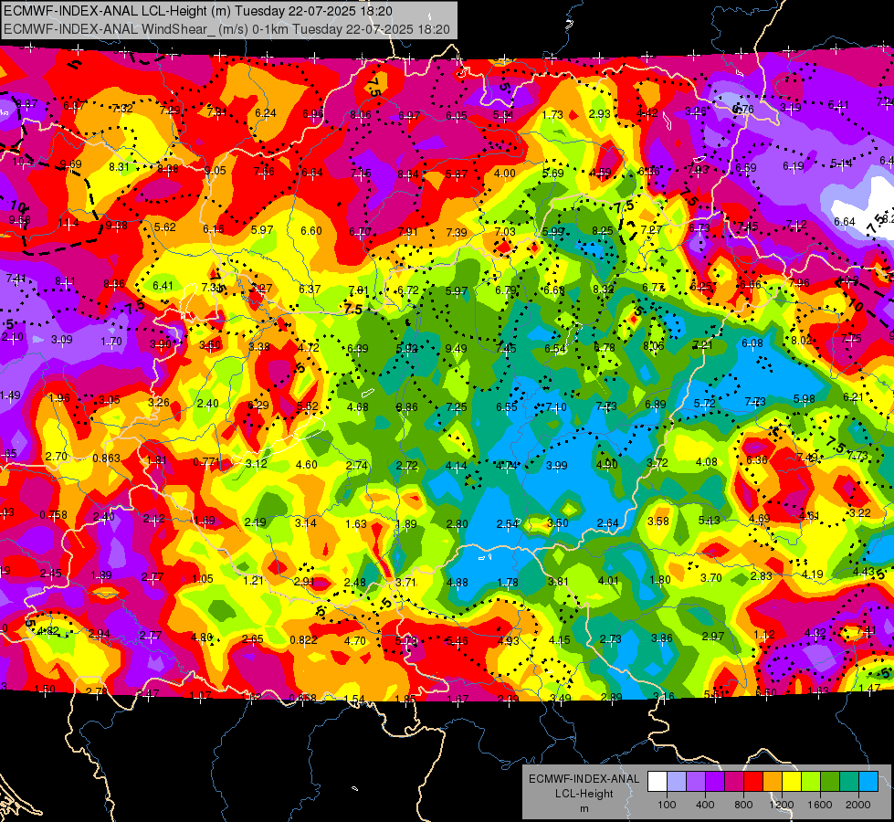Click the wind shear value "8.31"
The width and height of the screenshot is (894, 822).
click(x=119, y=166)
